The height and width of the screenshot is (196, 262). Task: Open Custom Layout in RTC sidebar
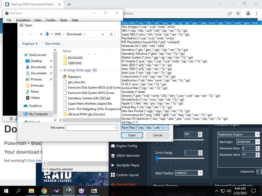[x=127, y=175]
